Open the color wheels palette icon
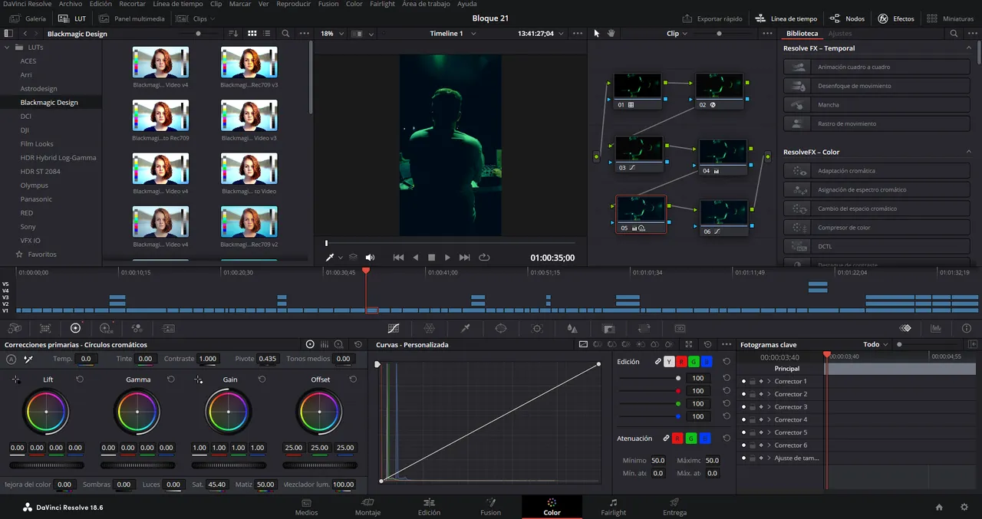The height and width of the screenshot is (519, 982). pyautogui.click(x=75, y=328)
